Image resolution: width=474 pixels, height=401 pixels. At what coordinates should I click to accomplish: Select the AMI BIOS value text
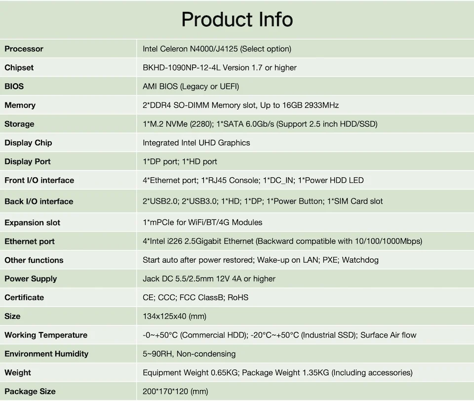tap(191, 86)
